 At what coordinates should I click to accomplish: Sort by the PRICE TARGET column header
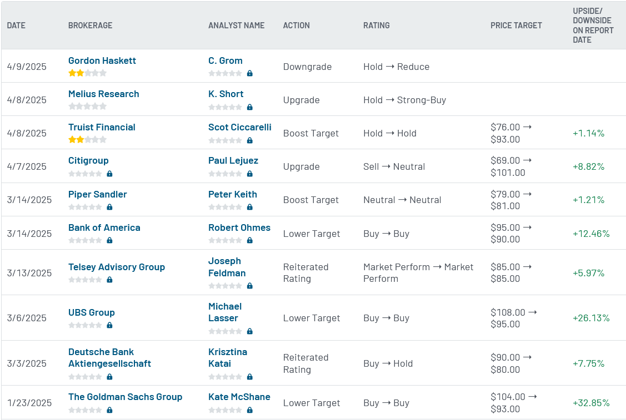[516, 26]
